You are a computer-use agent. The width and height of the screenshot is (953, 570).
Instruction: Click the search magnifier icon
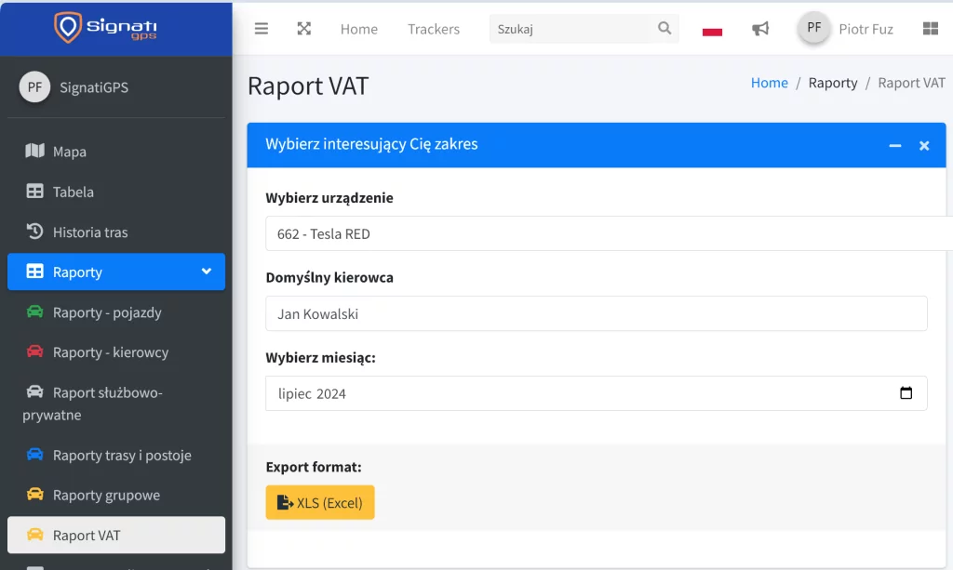(x=664, y=28)
